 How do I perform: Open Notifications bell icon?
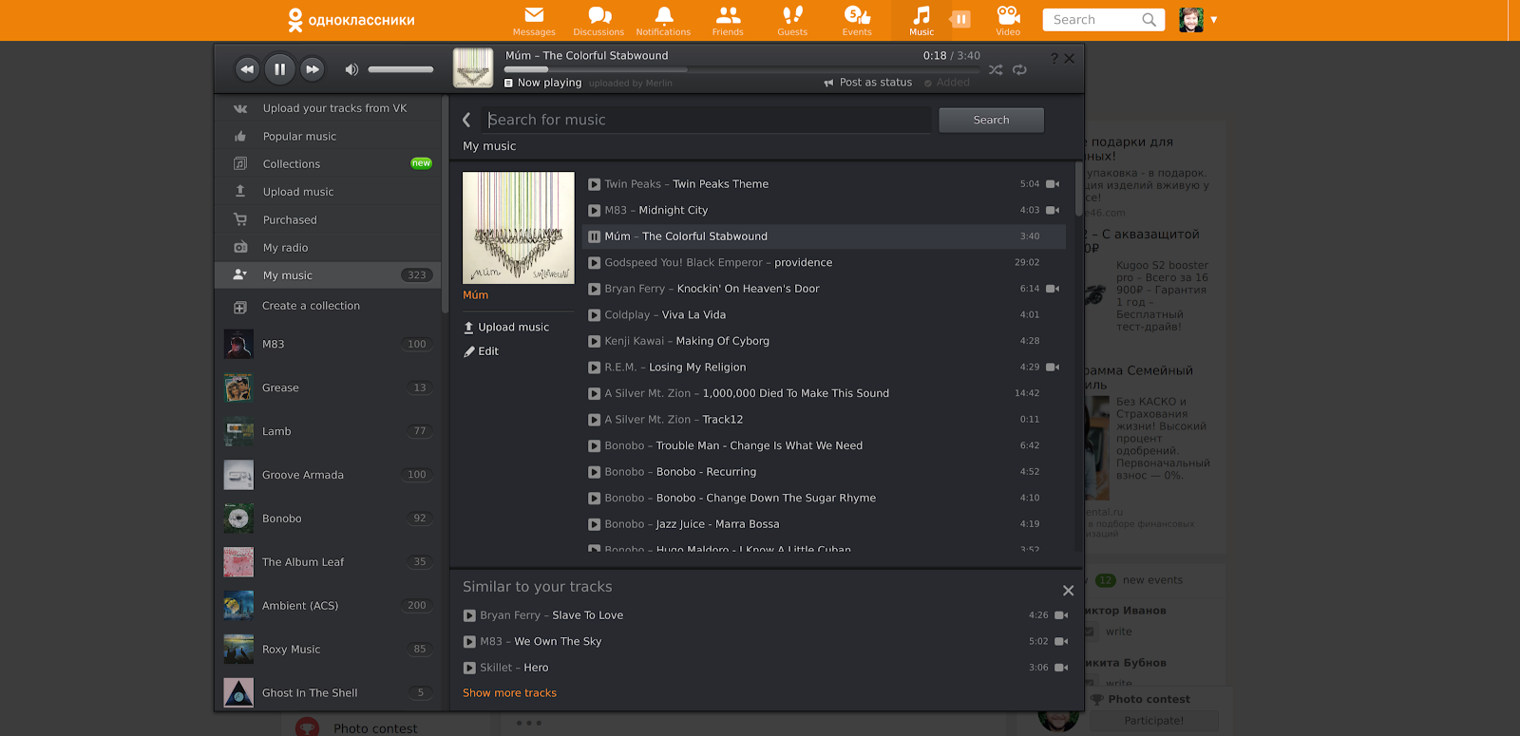point(663,20)
